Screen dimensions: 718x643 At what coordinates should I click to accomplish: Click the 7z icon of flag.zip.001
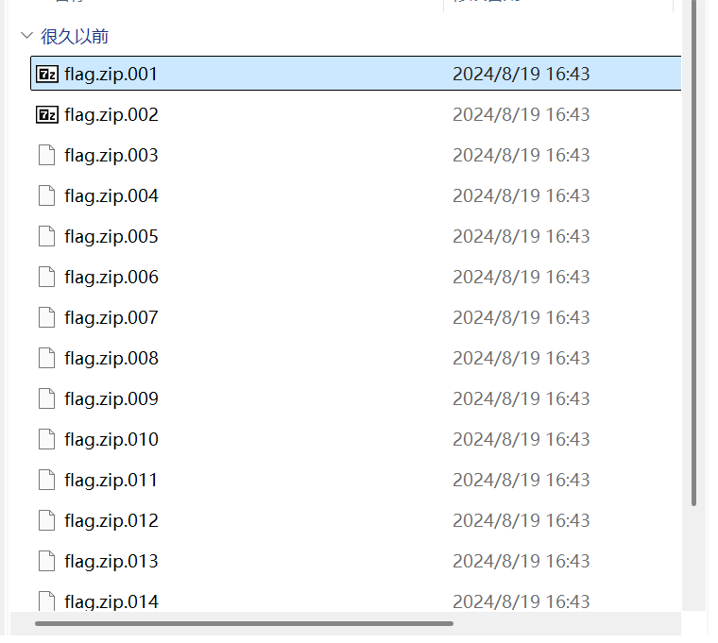[x=47, y=74]
